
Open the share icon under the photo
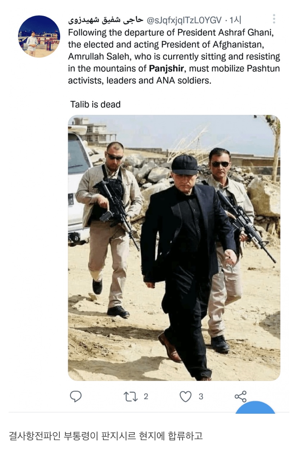(240, 396)
